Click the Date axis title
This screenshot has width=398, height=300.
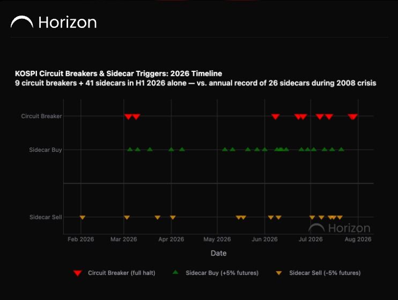pos(218,253)
